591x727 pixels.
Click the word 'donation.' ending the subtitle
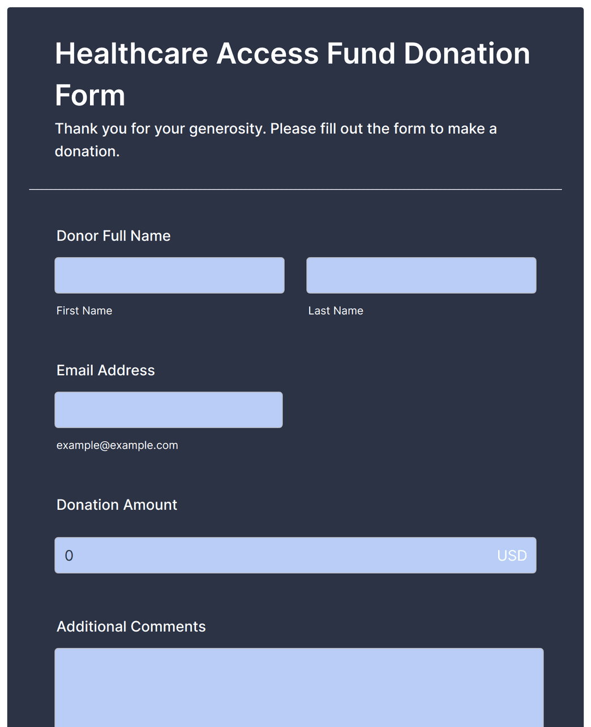click(x=87, y=151)
